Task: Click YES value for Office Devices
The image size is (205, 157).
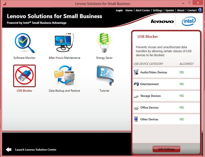Action: [x=181, y=108]
